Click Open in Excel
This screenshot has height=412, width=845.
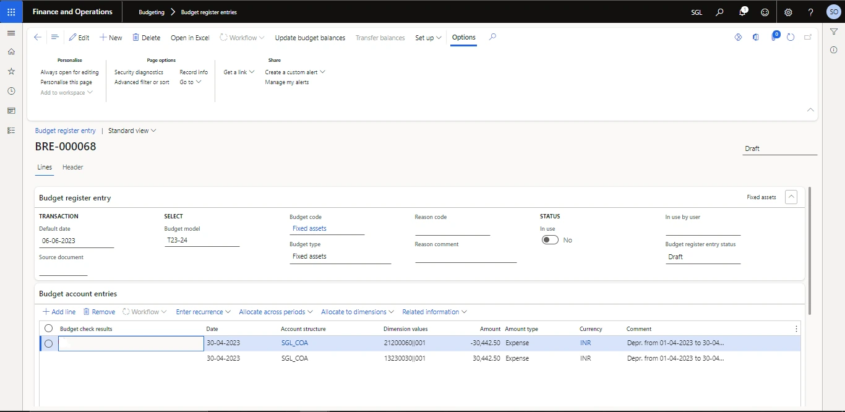coord(190,38)
